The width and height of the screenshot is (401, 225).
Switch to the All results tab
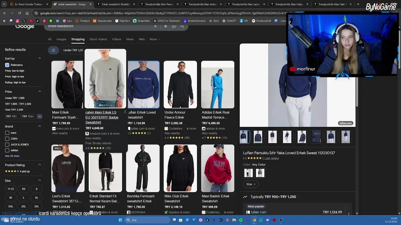[49, 39]
